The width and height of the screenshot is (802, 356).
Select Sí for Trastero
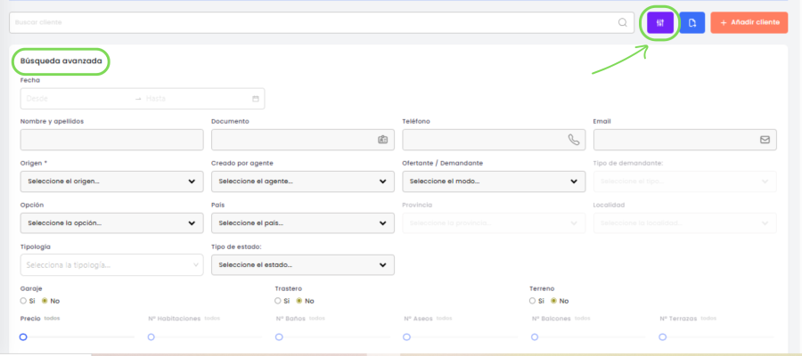point(278,301)
